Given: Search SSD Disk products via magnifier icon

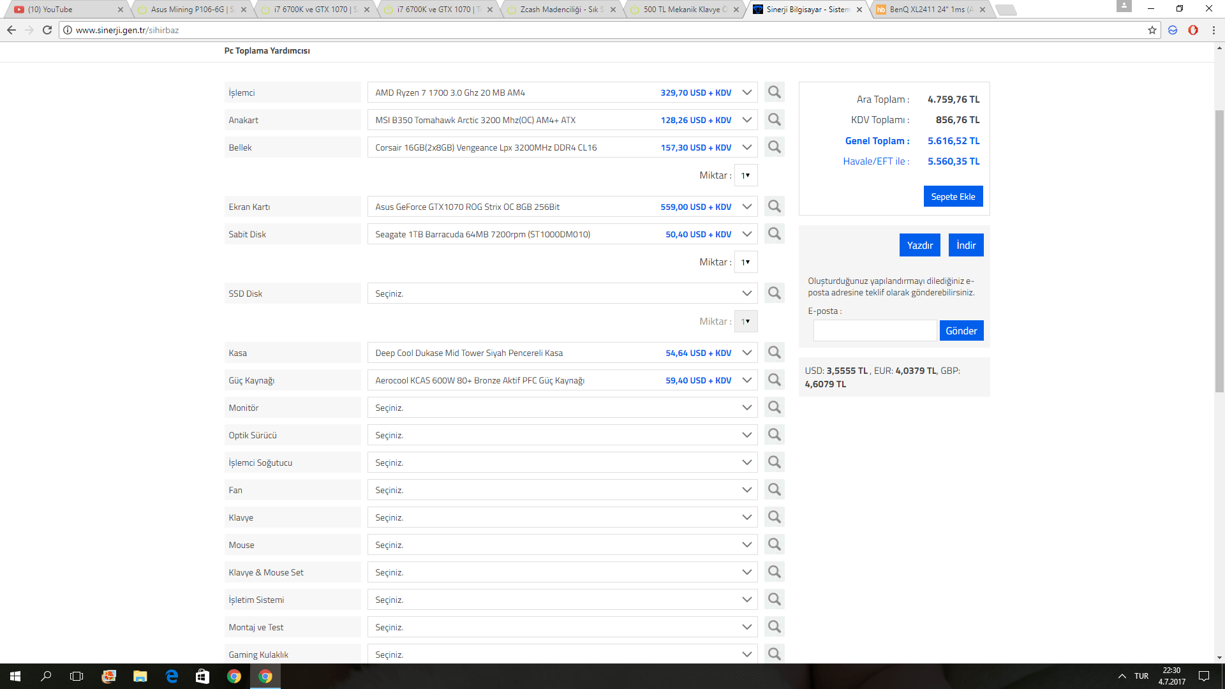Looking at the screenshot, I should click(774, 293).
